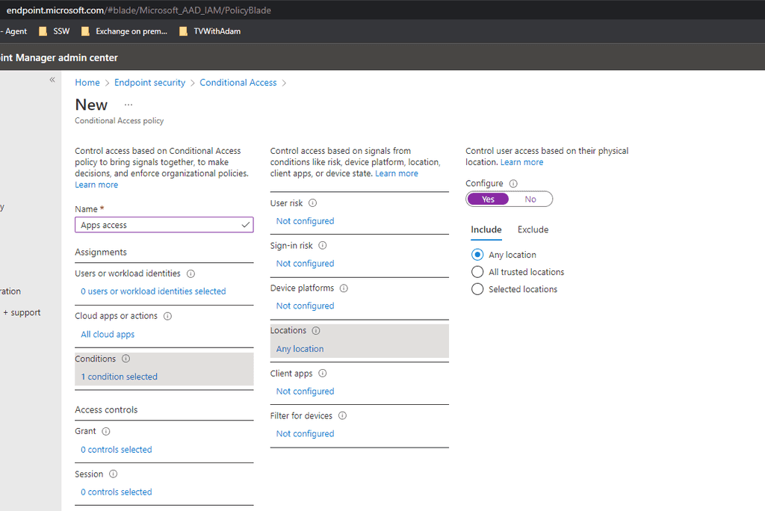Open the ellipsis menu next to New
This screenshot has height=511, width=765.
tap(127, 105)
